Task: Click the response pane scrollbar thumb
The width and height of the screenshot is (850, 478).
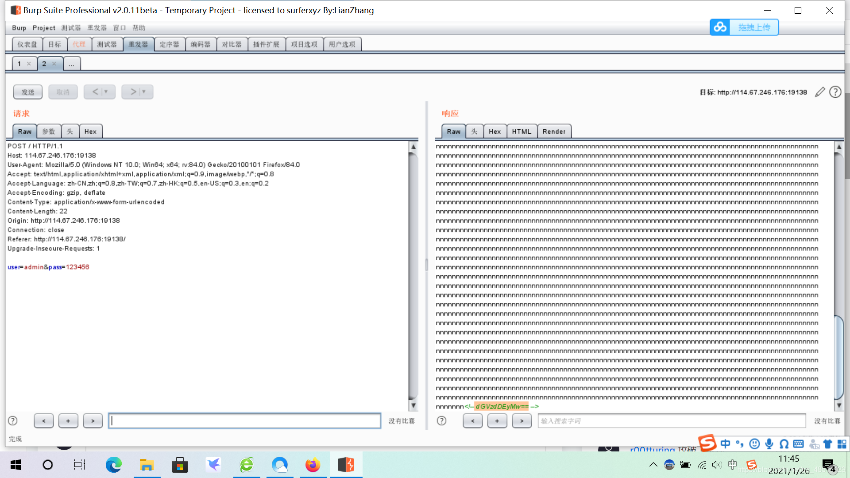Action: click(x=838, y=357)
